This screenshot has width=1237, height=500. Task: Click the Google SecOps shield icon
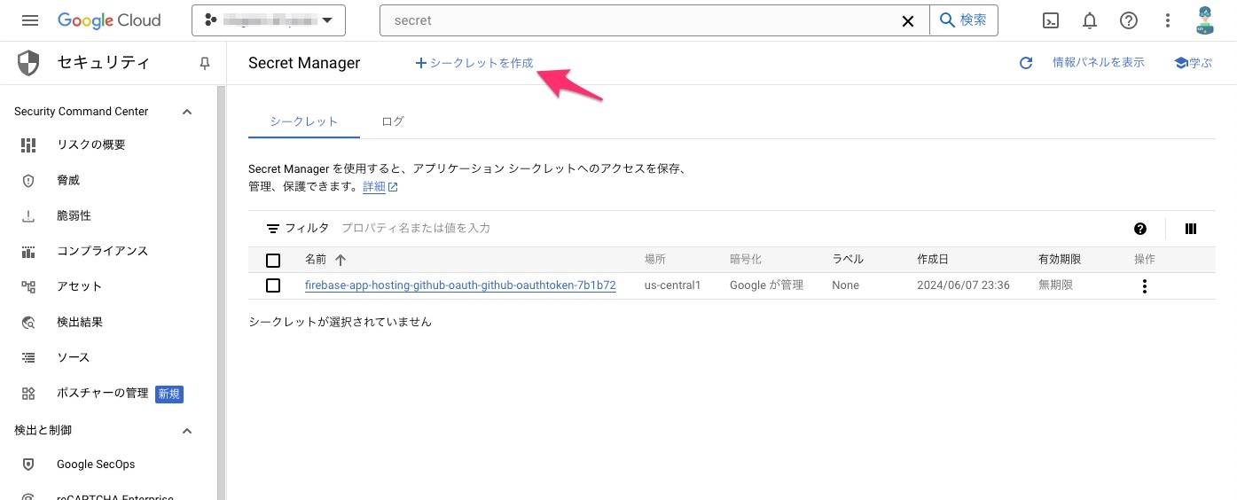tap(28, 465)
